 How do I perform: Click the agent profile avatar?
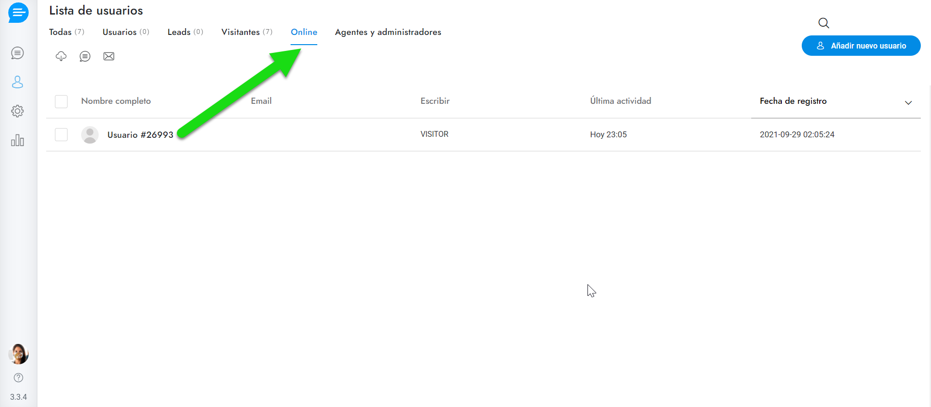click(18, 354)
